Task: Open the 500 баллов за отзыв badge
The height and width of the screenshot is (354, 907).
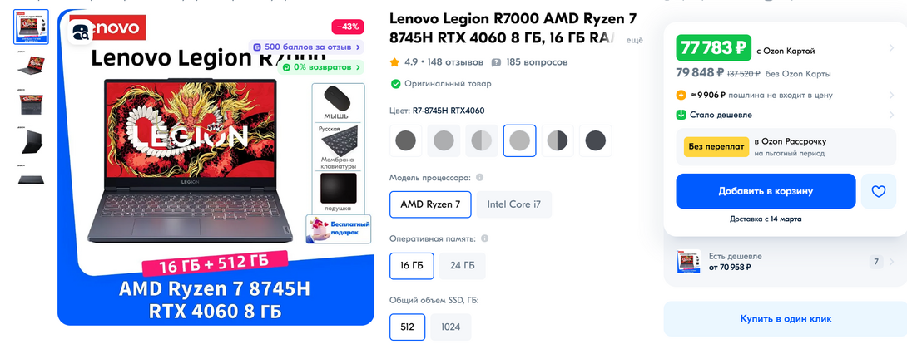Action: (306, 47)
